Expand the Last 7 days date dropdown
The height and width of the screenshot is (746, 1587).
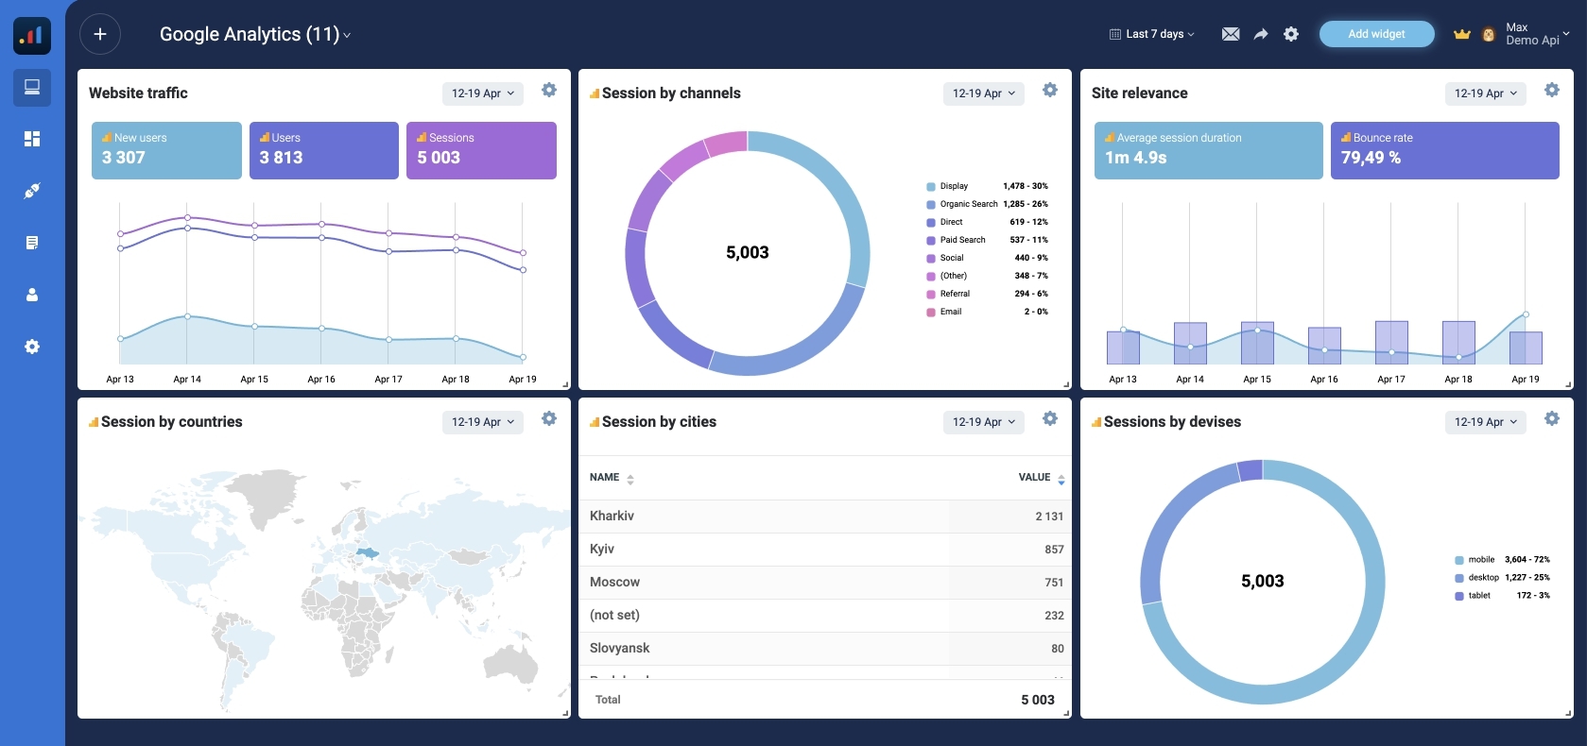(x=1152, y=34)
